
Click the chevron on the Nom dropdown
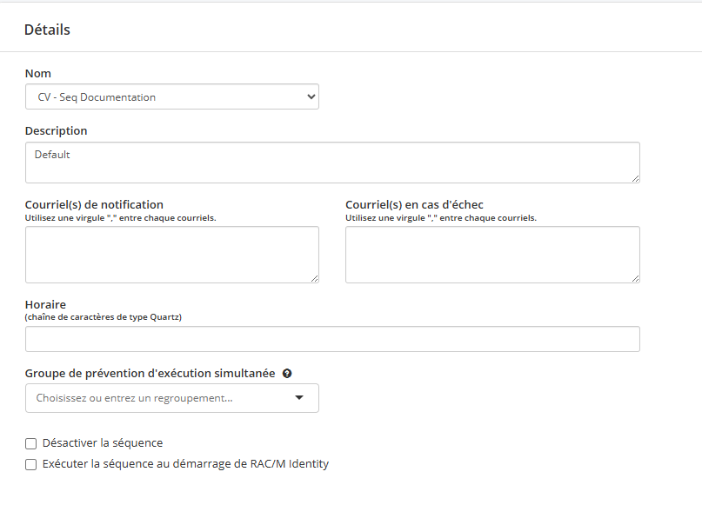[x=311, y=96]
